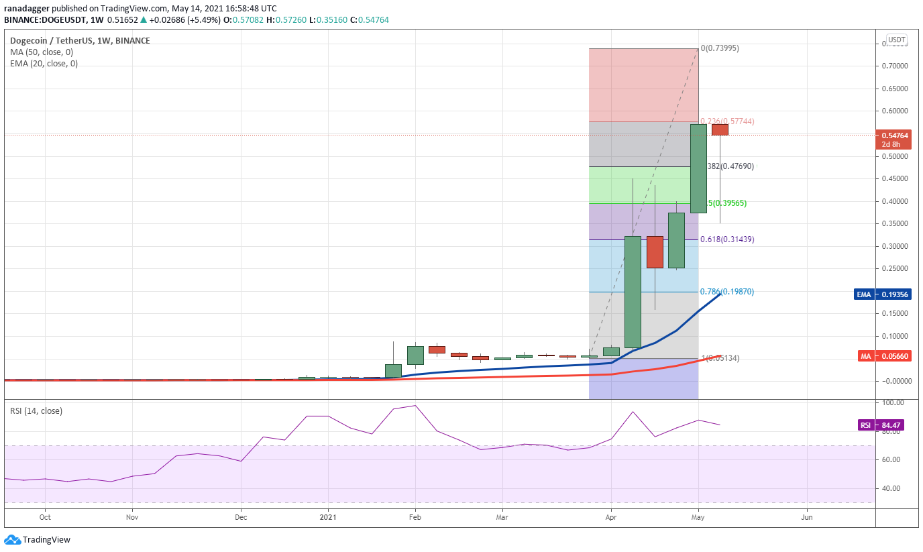Select the Fibonacci 0.236(0.57744) level label
This screenshot has width=923, height=552.
click(727, 121)
